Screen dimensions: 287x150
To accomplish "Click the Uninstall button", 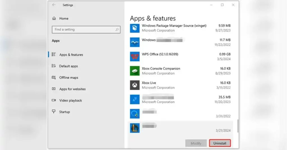I will (220, 143).
